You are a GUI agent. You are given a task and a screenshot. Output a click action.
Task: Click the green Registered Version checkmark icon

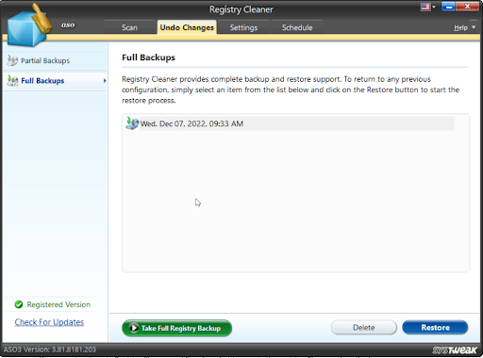pyautogui.click(x=19, y=304)
